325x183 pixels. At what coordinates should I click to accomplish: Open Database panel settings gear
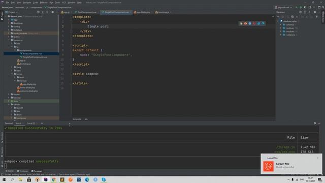tap(315, 12)
